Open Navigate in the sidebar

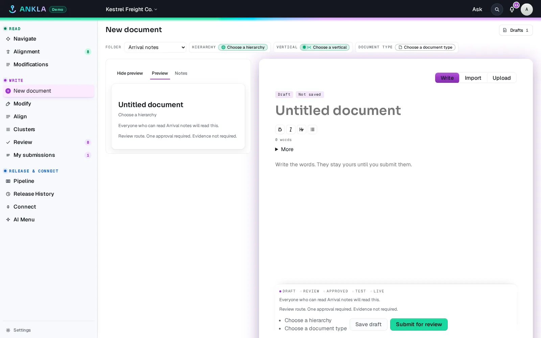[x=48, y=39]
